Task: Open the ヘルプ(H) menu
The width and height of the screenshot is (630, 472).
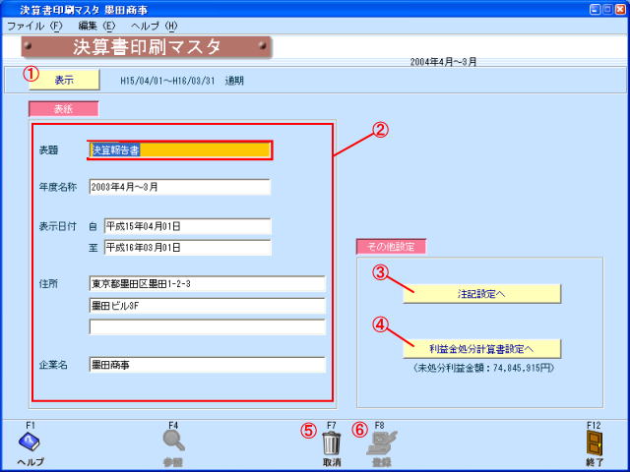Action: pyautogui.click(x=157, y=26)
